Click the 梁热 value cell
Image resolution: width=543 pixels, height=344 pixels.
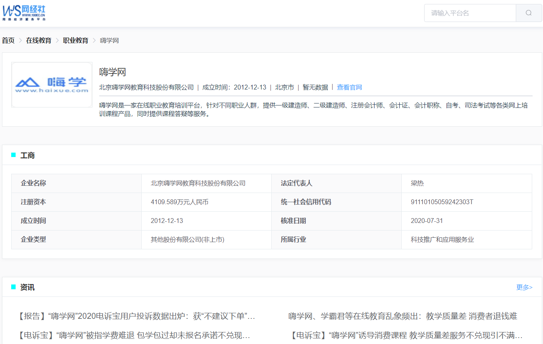tap(467, 183)
